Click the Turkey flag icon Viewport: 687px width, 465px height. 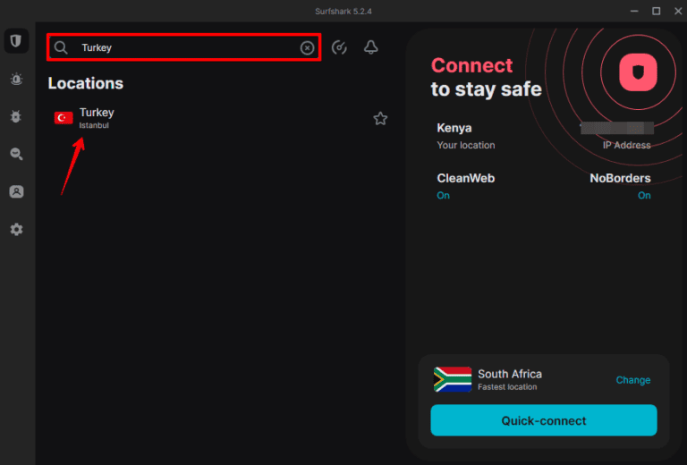point(64,118)
